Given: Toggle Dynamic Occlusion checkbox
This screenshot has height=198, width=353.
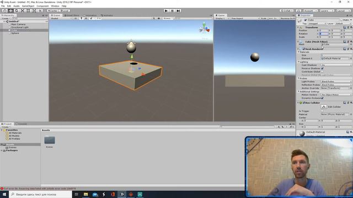Looking at the screenshot, I should (x=322, y=98).
